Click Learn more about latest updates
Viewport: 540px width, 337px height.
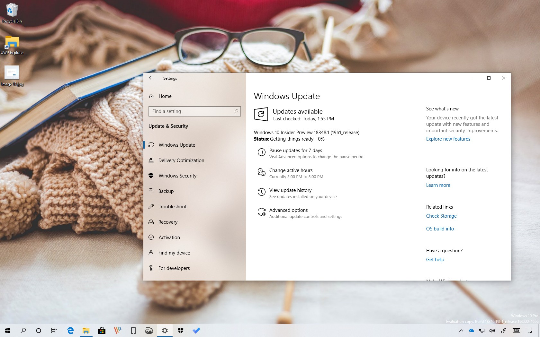tap(438, 185)
